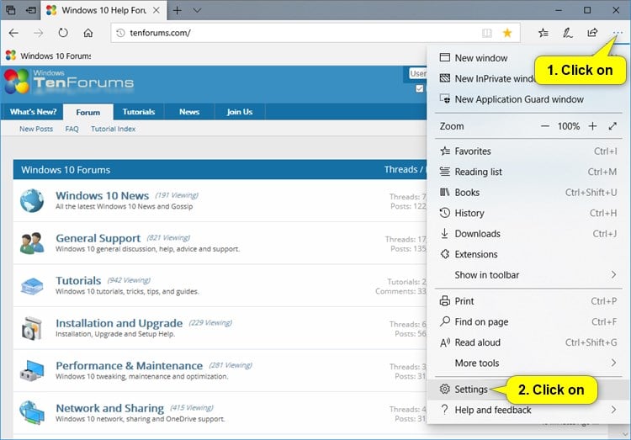Switch to the What's New? tab

pyautogui.click(x=34, y=112)
